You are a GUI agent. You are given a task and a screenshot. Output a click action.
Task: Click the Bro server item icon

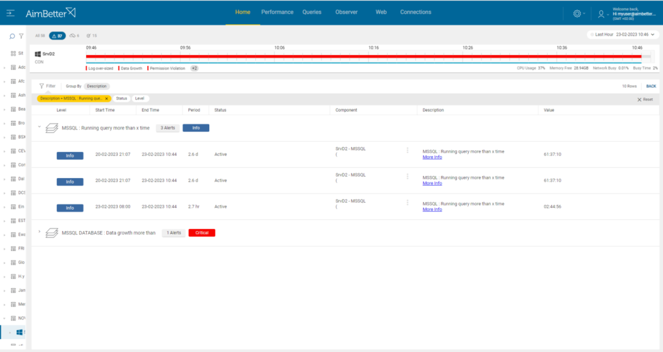[x=13, y=124]
